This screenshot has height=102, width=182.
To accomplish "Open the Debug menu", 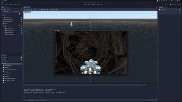I will [12, 5].
